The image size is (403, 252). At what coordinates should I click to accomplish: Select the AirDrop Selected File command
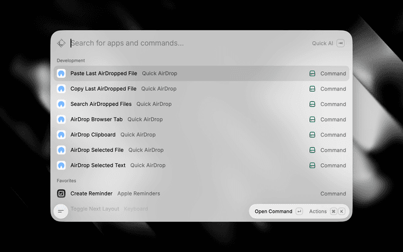point(201,150)
